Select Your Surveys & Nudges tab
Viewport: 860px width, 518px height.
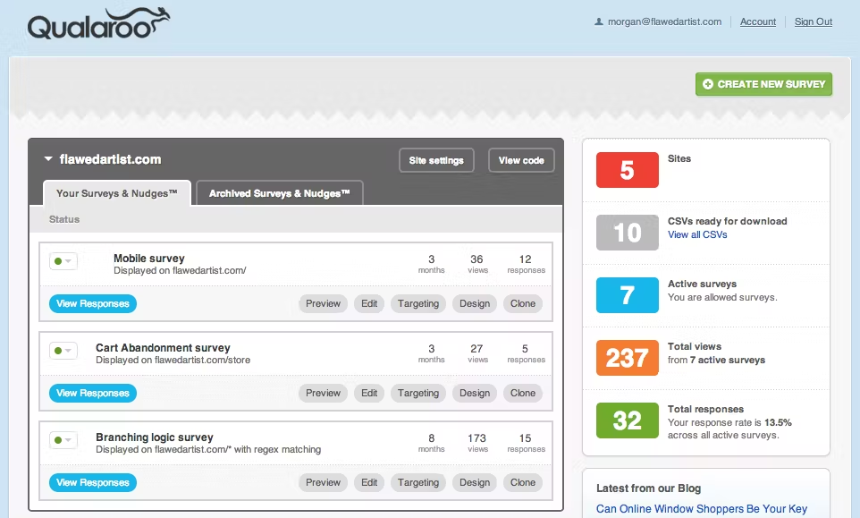117,193
